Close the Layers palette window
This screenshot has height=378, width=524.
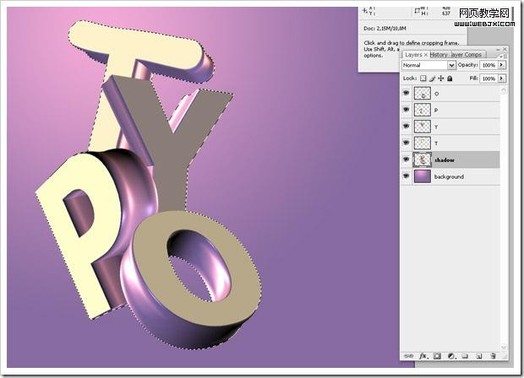point(505,49)
